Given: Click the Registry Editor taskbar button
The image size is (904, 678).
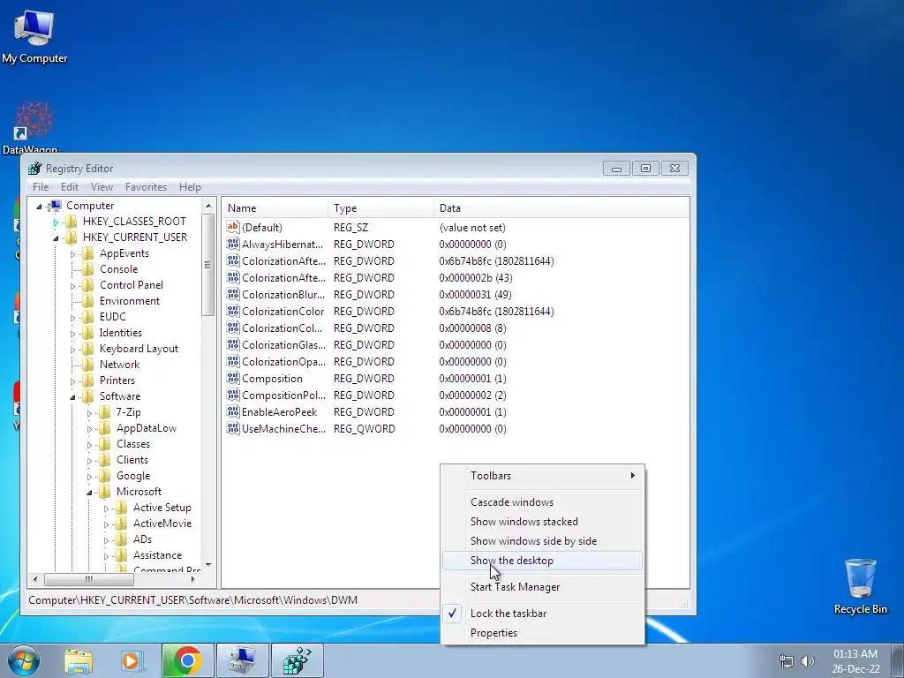Looking at the screenshot, I should point(298,660).
